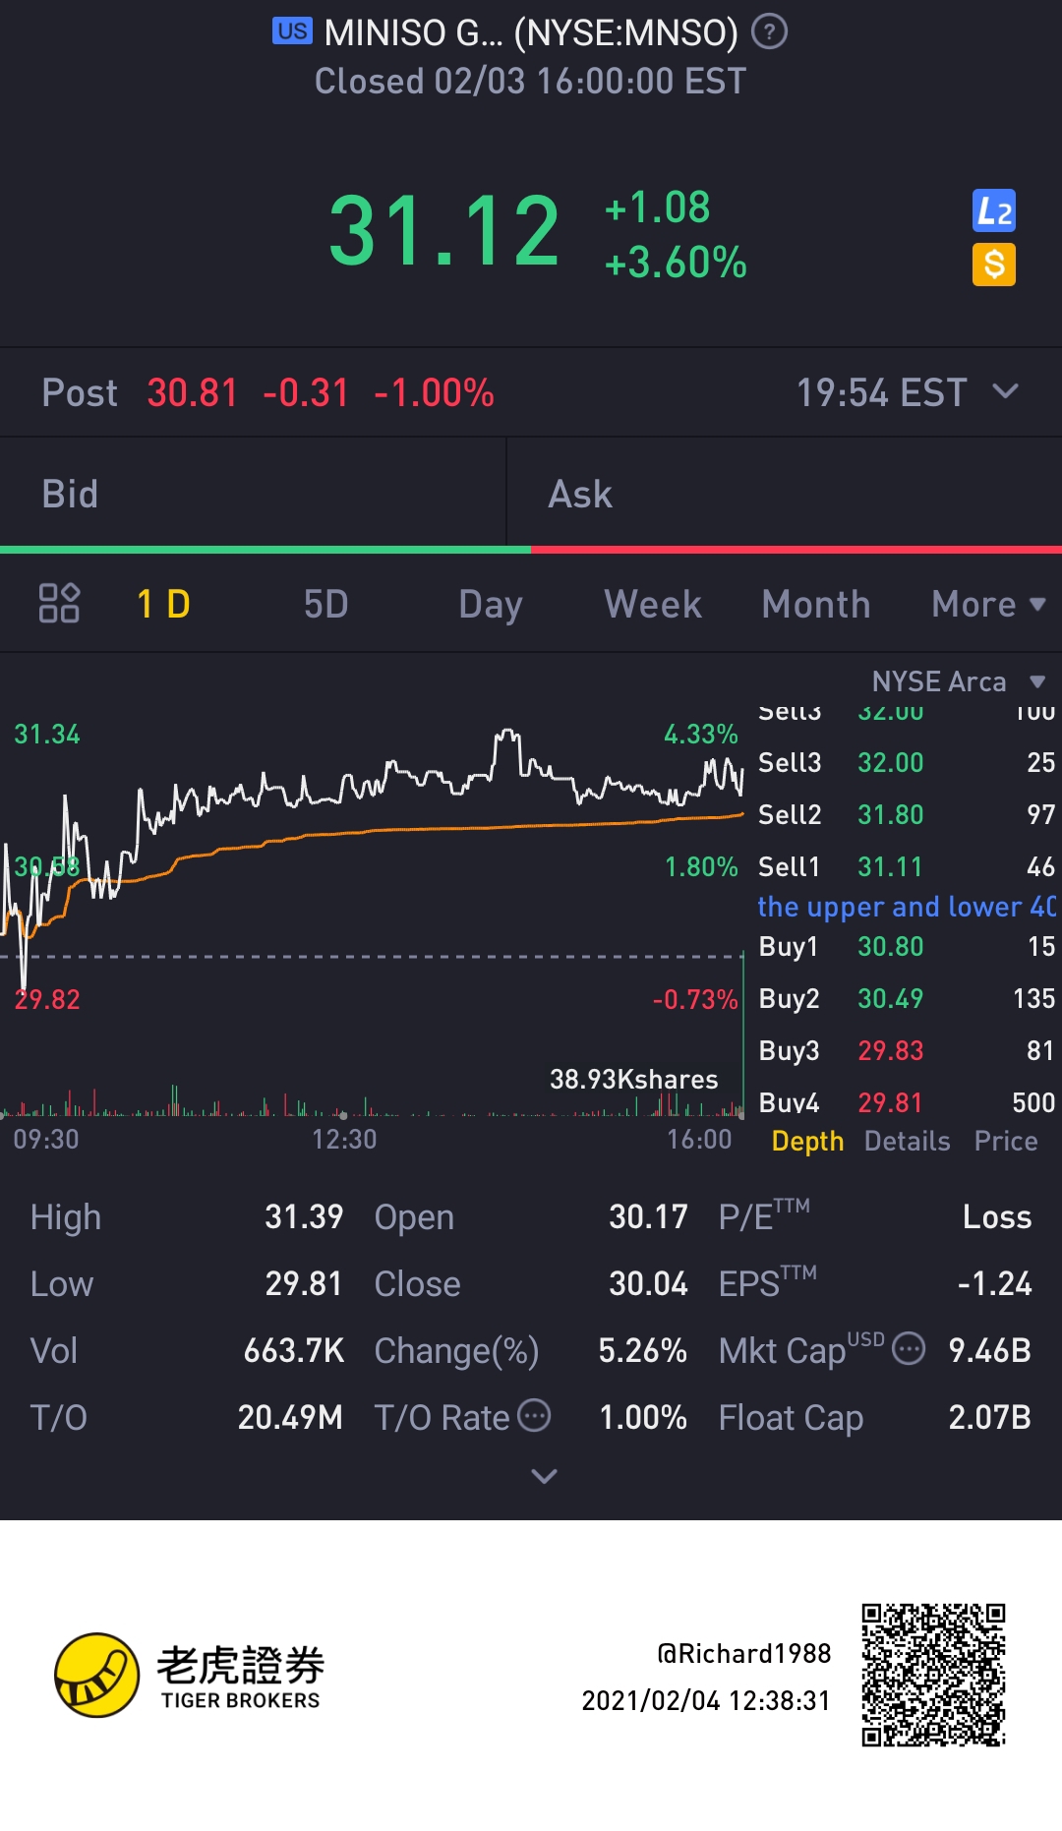The height and width of the screenshot is (1831, 1062).
Task: Select the Depth order book view
Action: pos(807,1141)
